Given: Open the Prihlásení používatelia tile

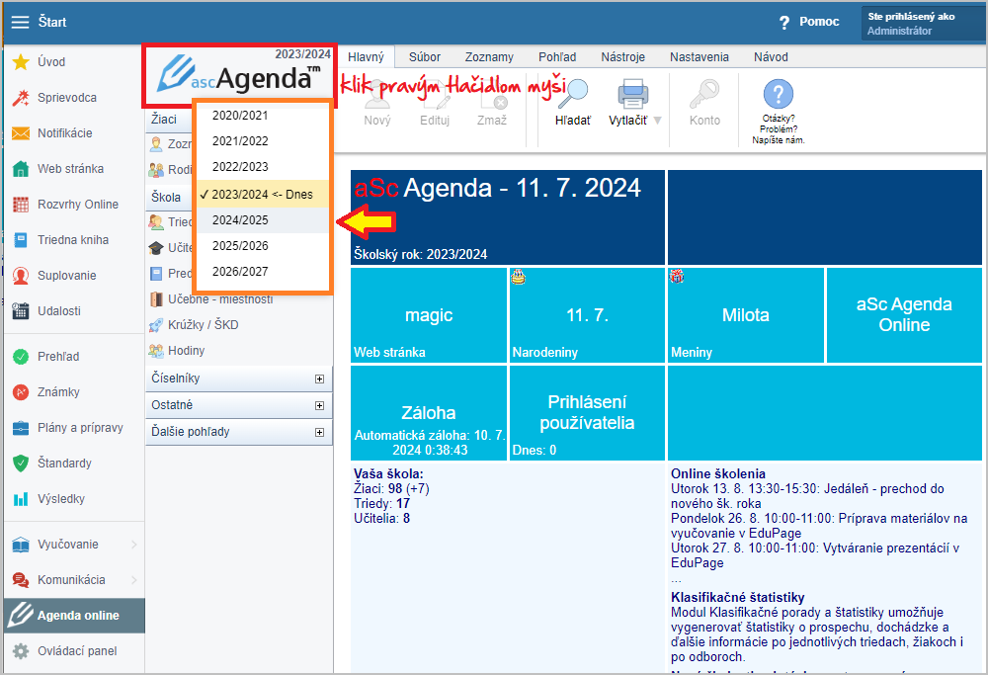Looking at the screenshot, I should (587, 413).
